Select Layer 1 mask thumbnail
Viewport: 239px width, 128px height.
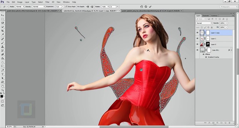208,38
